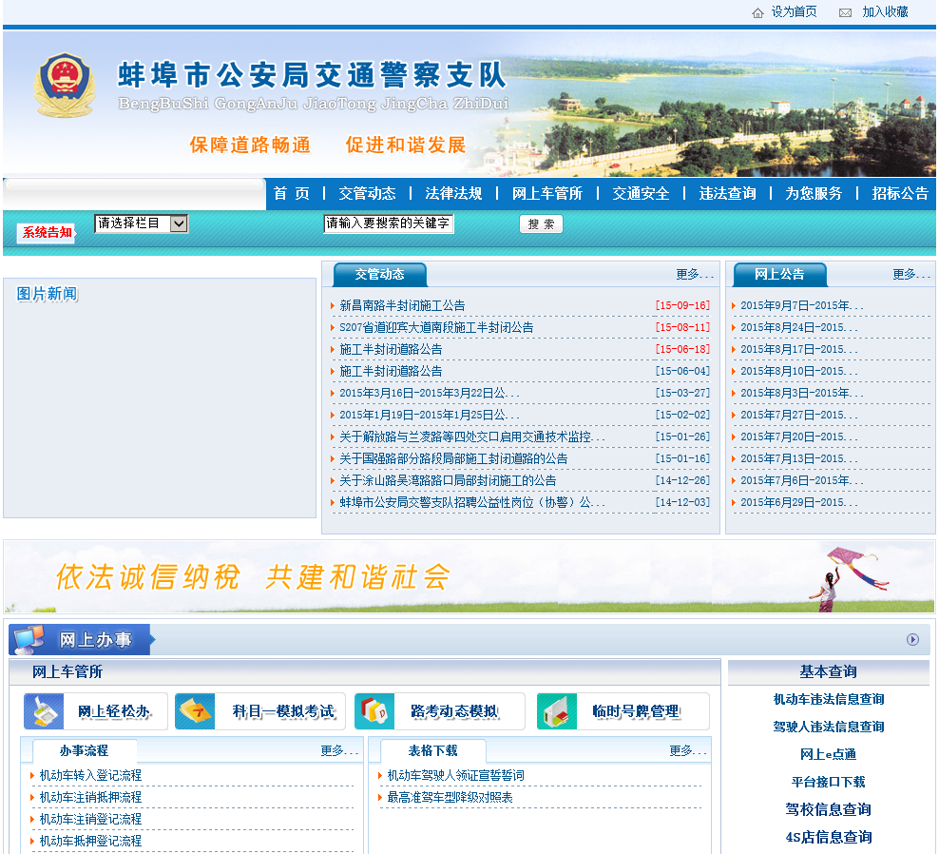
Task: Click 更多 in 办事流程 section
Action: [x=339, y=751]
